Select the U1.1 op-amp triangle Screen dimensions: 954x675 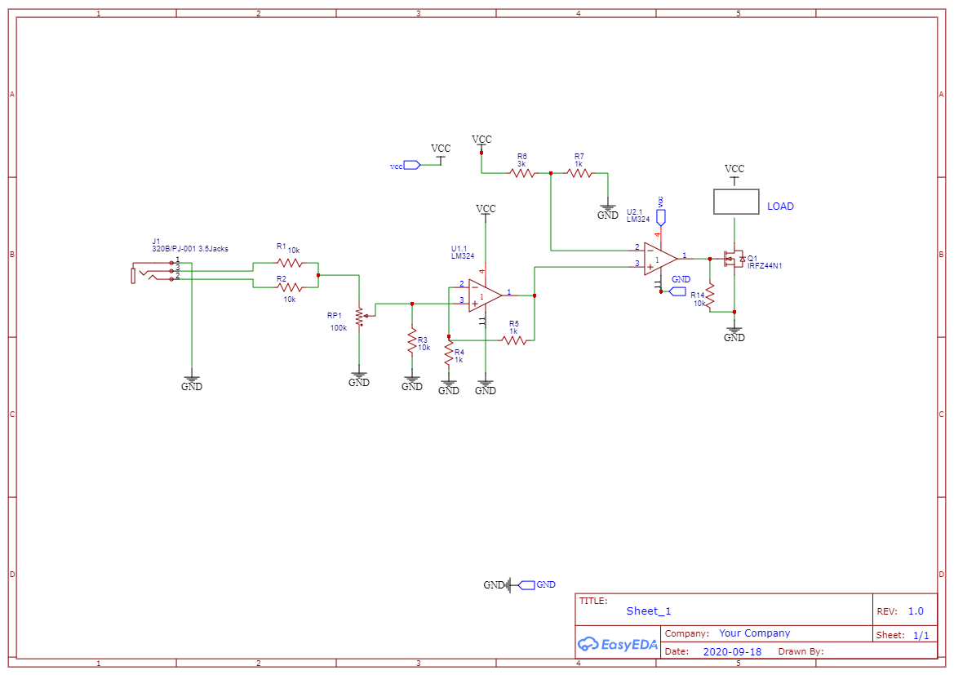click(x=485, y=295)
